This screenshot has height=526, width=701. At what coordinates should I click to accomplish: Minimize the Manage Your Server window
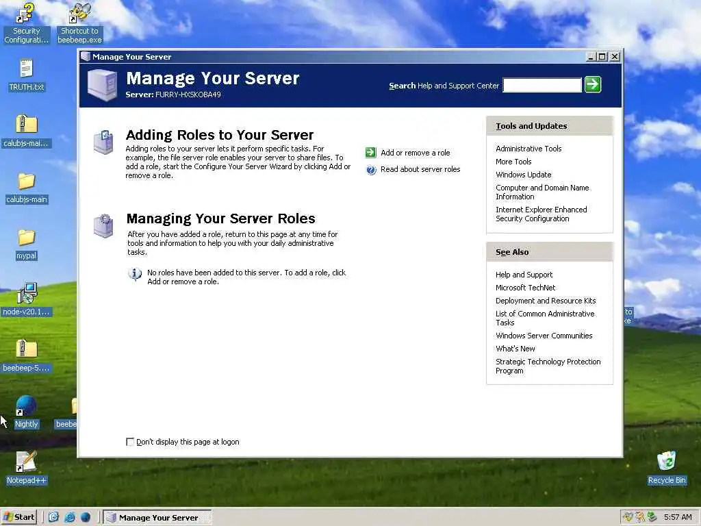(591, 57)
